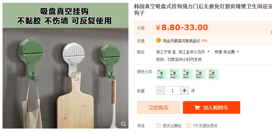Click the 7天无理由退货 promise link
Screen dimensions: 272x132
tap(205, 126)
